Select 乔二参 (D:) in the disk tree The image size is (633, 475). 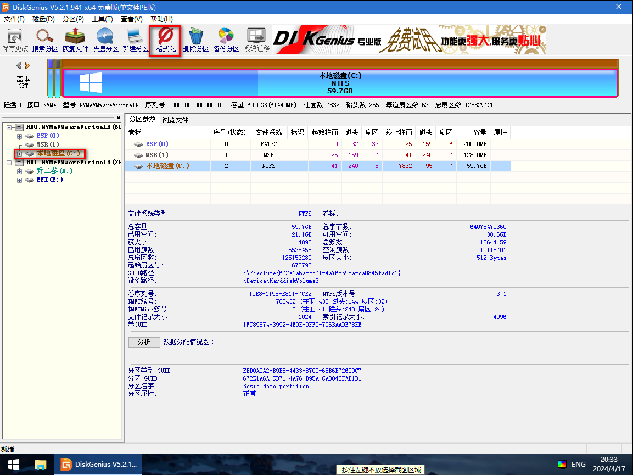(54, 171)
